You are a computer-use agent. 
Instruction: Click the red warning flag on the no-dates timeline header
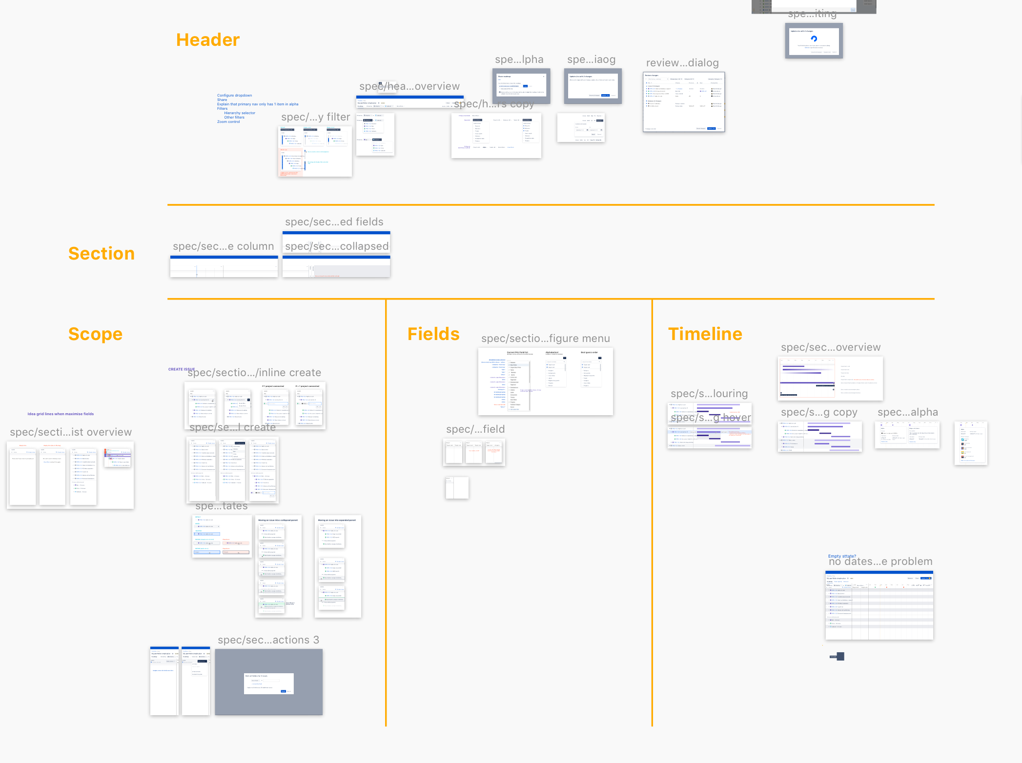(887, 587)
